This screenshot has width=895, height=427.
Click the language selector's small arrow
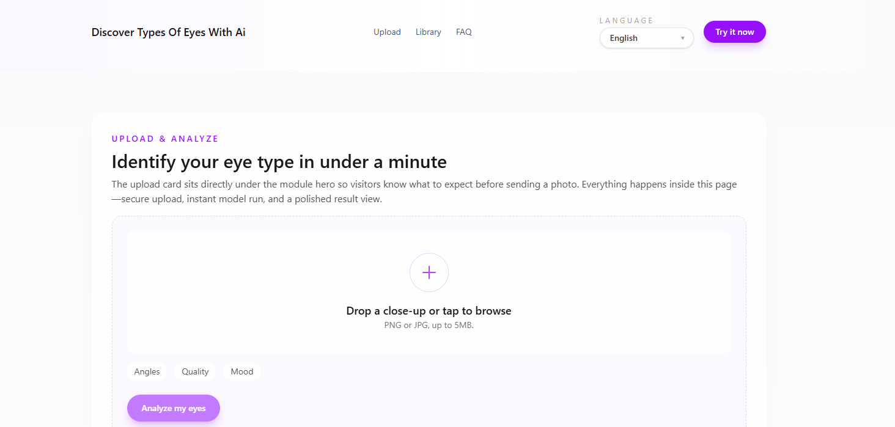tap(682, 38)
